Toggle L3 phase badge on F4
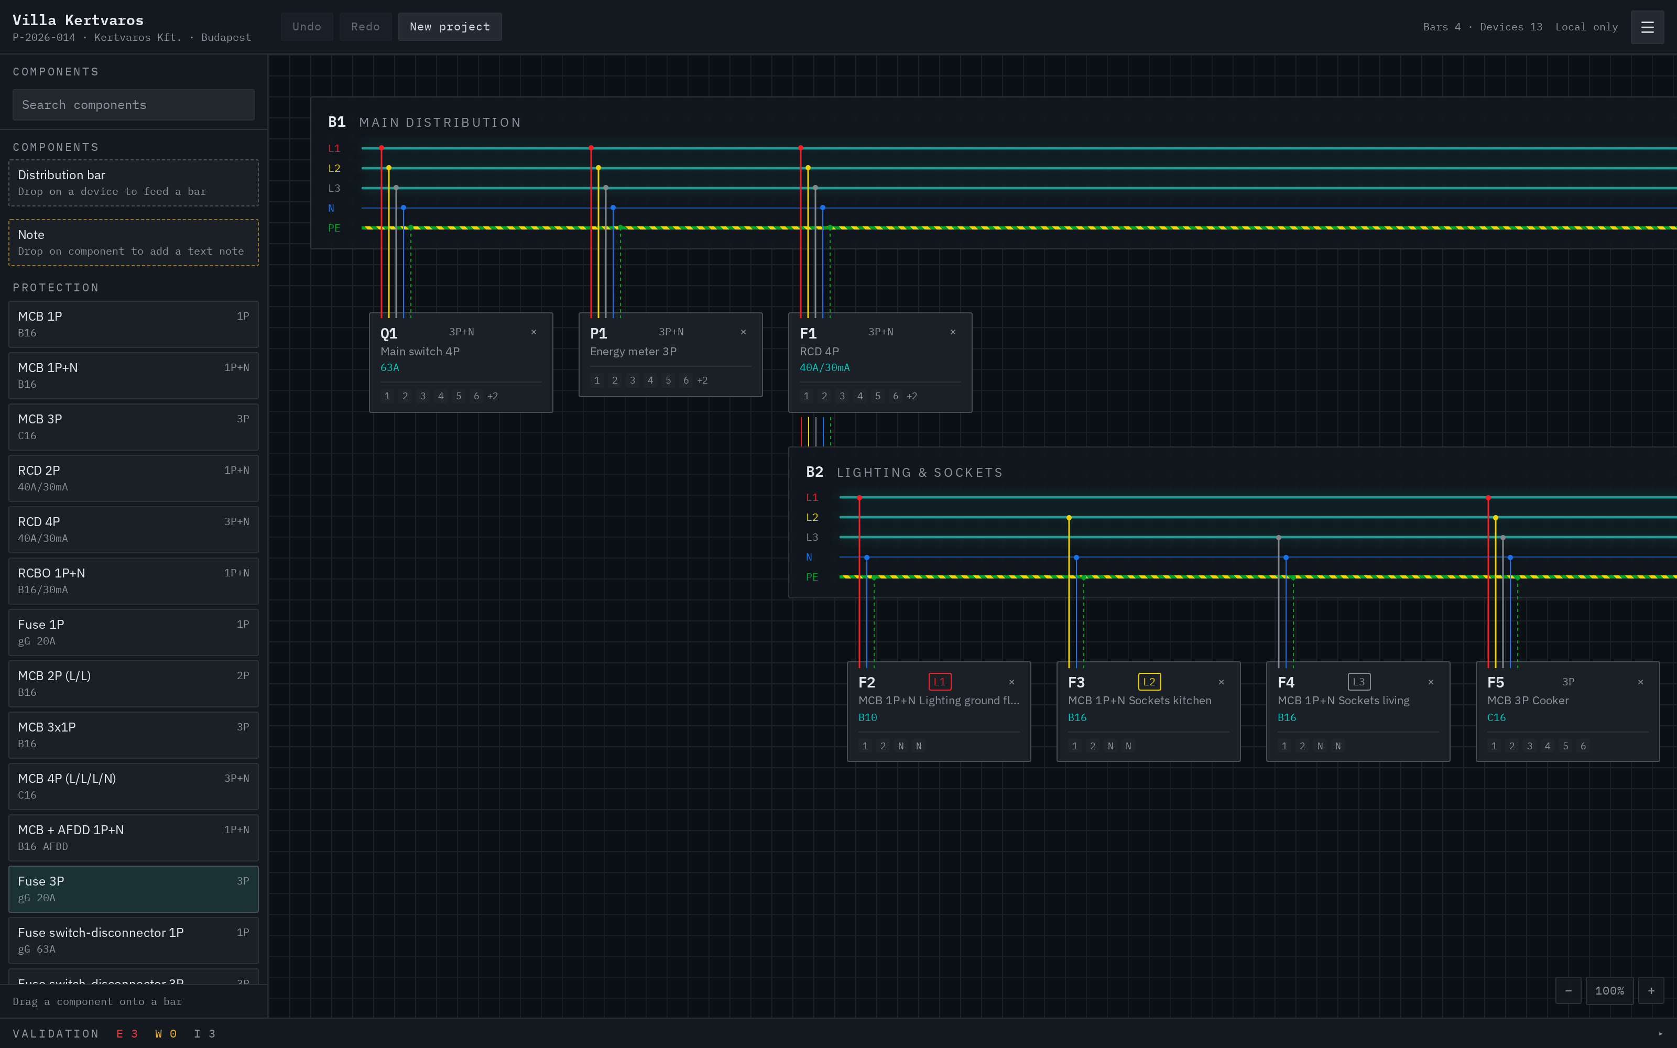This screenshot has height=1048, width=1677. coord(1359,682)
